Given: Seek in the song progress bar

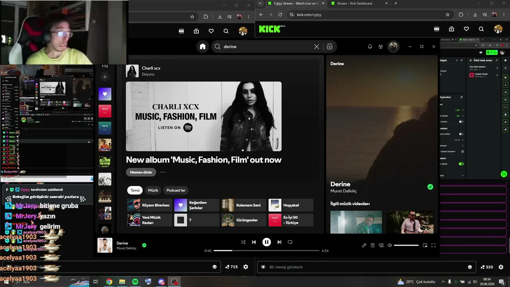Looking at the screenshot, I should coord(267,251).
